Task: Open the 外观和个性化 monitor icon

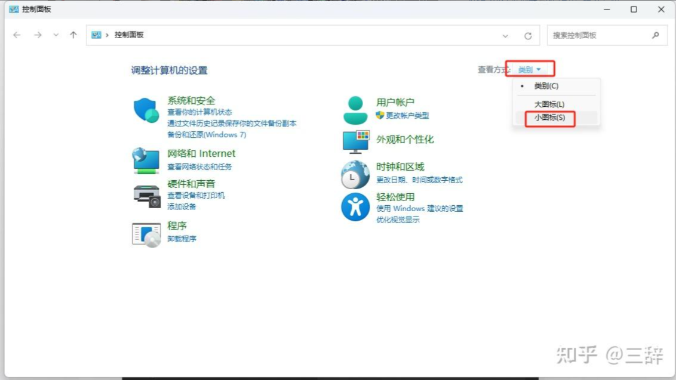Action: pos(356,141)
